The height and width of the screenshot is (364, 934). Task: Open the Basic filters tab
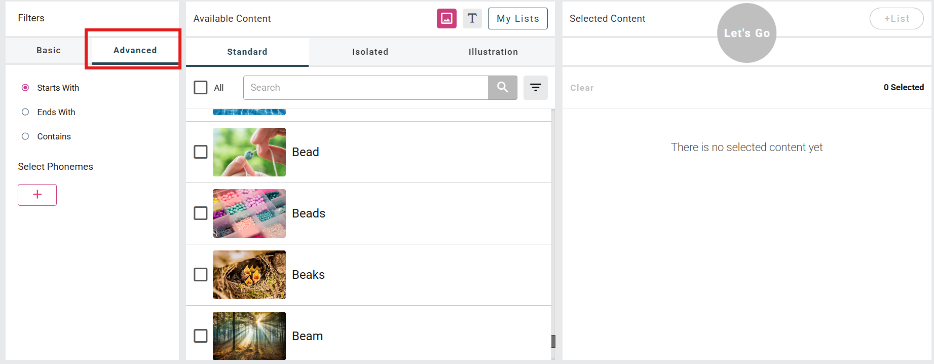[49, 50]
